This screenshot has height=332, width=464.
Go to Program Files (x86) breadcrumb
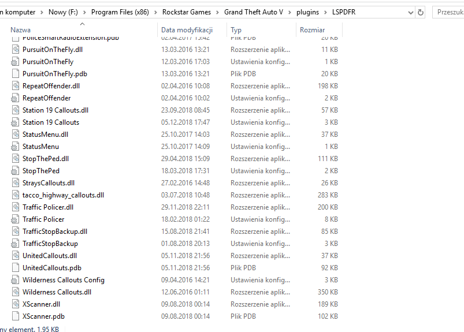[120, 12]
